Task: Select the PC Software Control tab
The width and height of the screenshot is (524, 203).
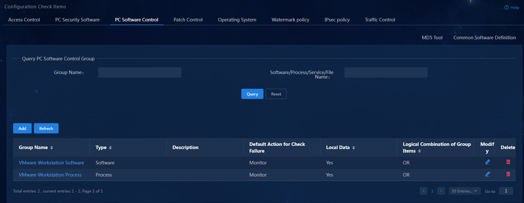Action: (x=137, y=20)
